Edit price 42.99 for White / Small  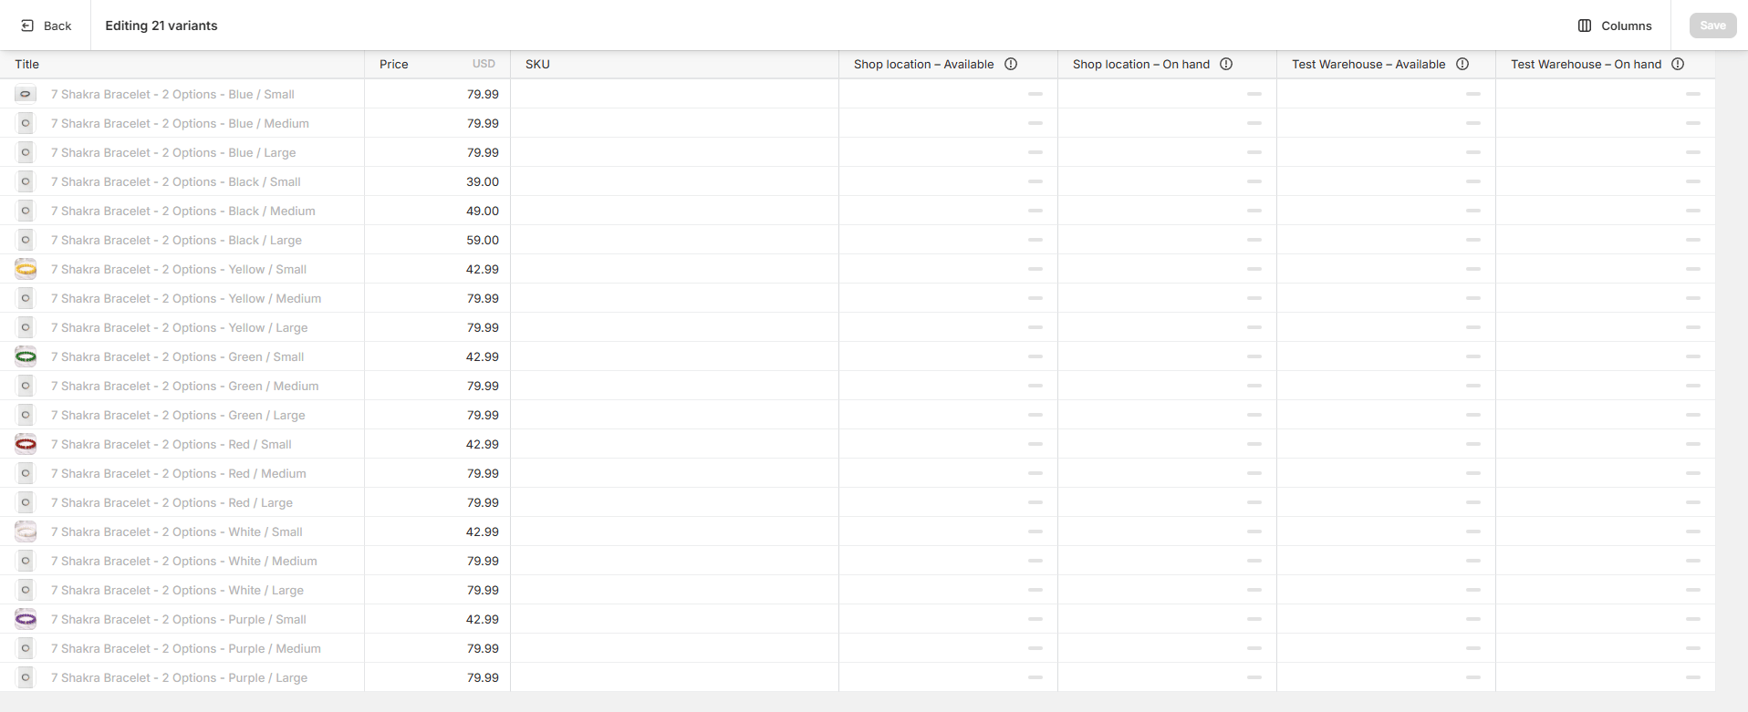(x=438, y=531)
